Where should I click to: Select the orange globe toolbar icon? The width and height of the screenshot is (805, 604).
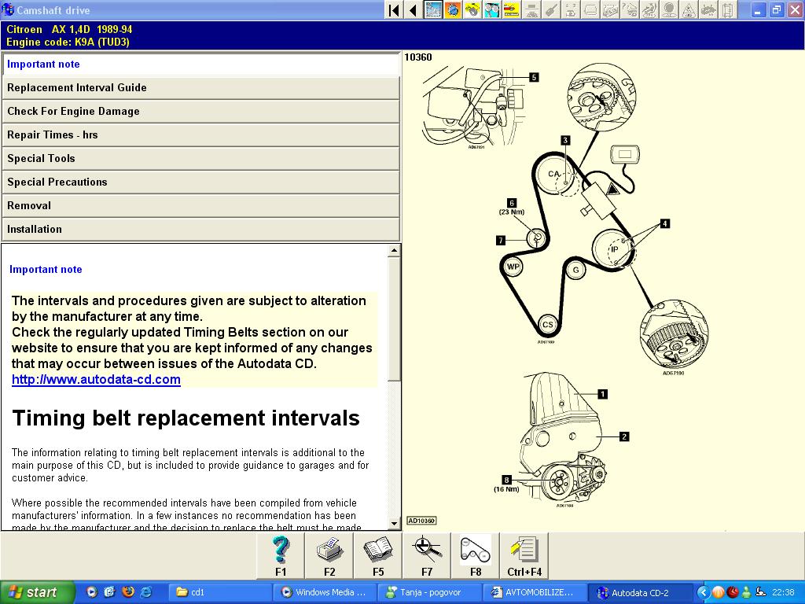[x=453, y=9]
